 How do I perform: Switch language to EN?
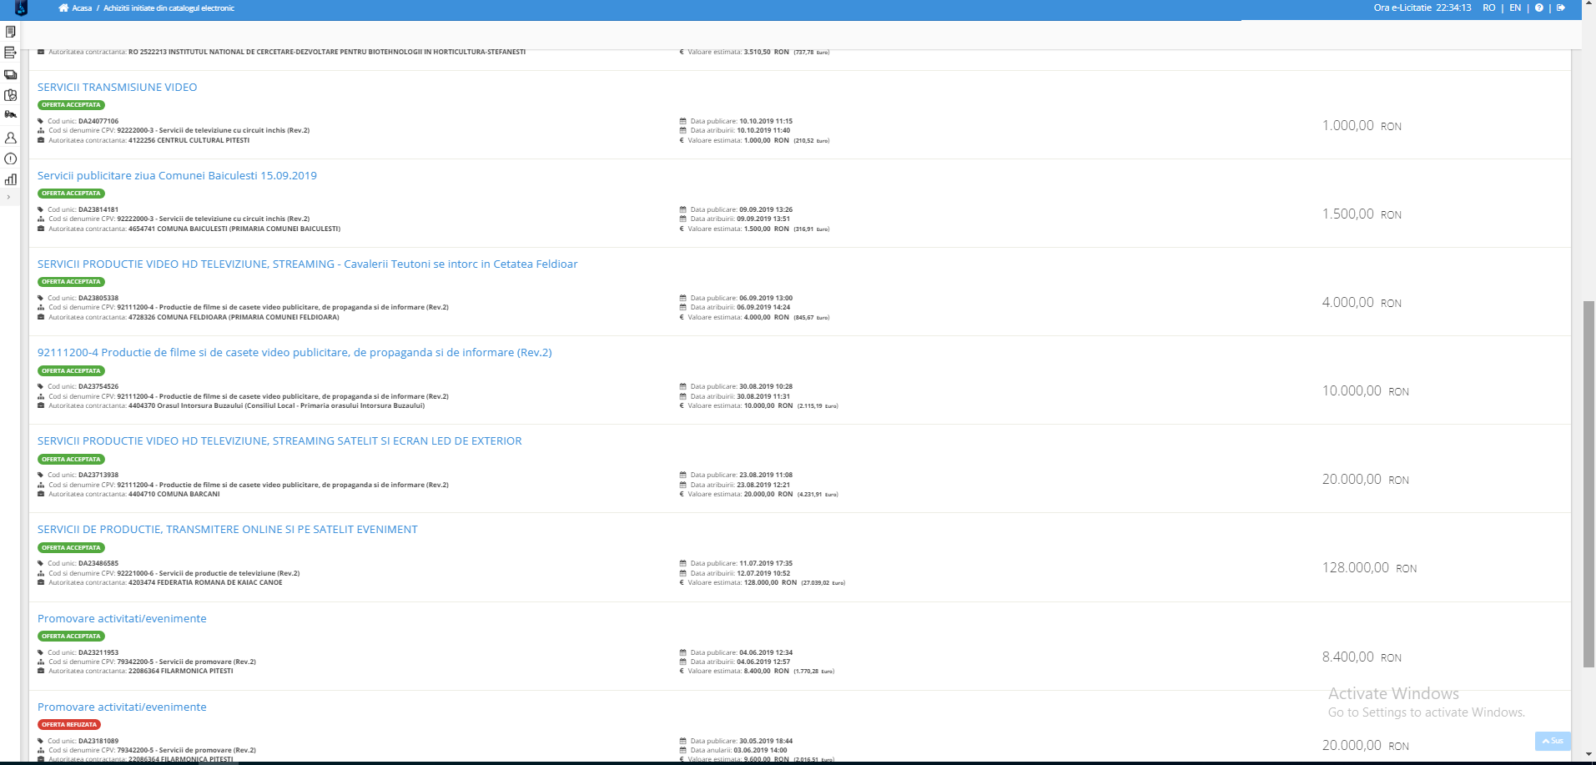tap(1515, 8)
